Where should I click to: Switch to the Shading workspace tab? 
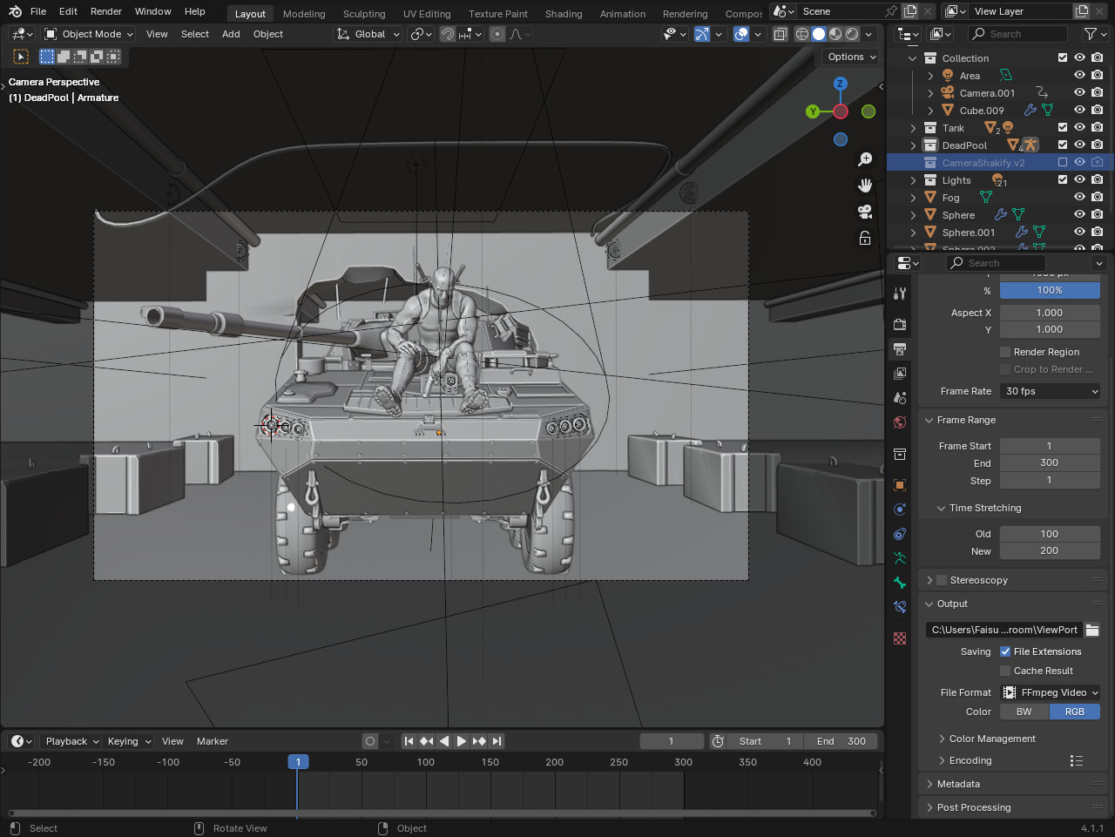point(564,14)
